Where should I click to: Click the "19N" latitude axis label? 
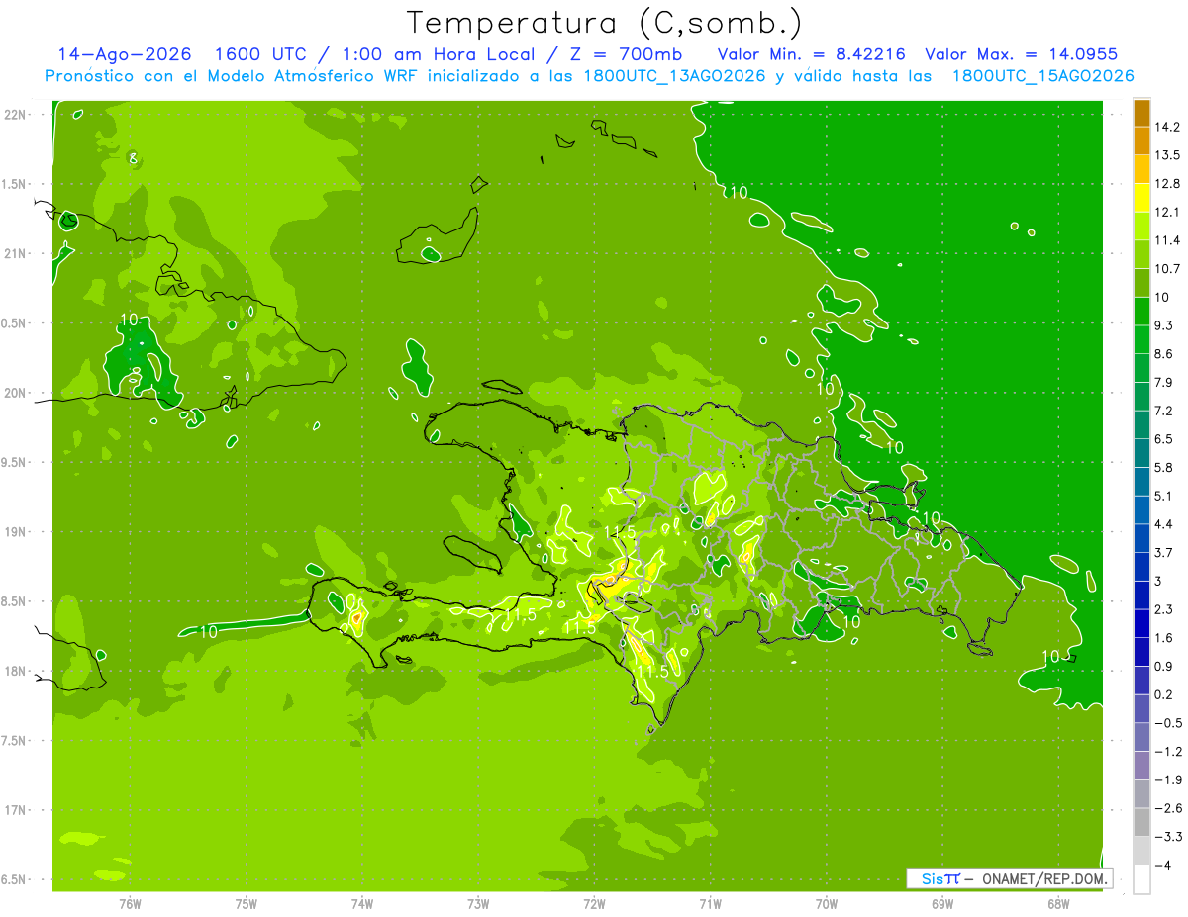click(x=17, y=532)
